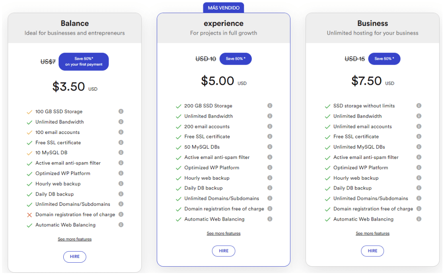
Task: Click info icon for experience Hourly web backup
Action: (x=270, y=178)
